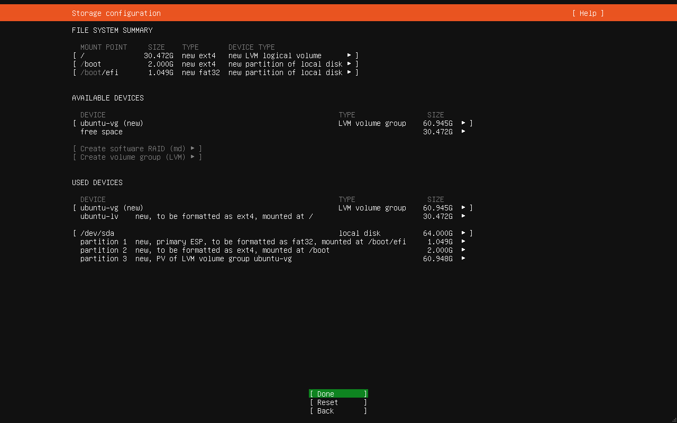Viewport: 677px width, 423px height.
Task: Expand the /boot/efi mount point entry
Action: (x=349, y=72)
